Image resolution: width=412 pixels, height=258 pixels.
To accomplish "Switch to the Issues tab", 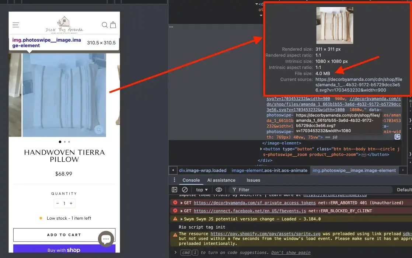I will [x=253, y=180].
